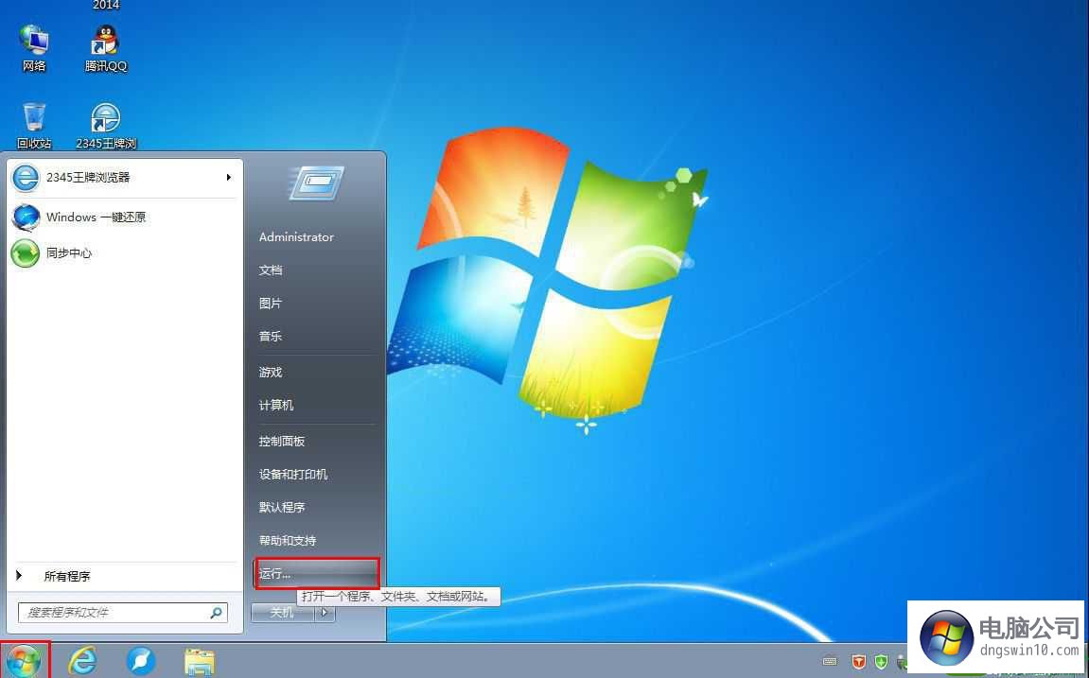Click the search magnifier icon in Start menu
The width and height of the screenshot is (1089, 678).
(x=216, y=612)
